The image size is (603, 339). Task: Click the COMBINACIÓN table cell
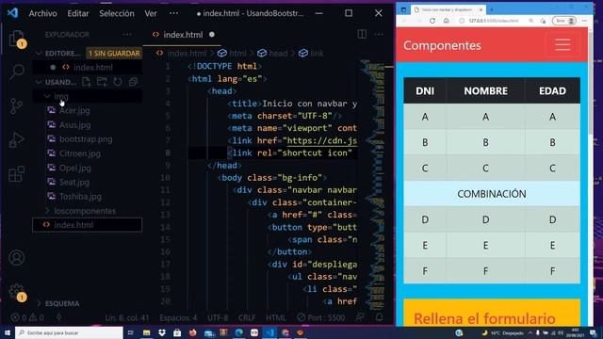(492, 194)
